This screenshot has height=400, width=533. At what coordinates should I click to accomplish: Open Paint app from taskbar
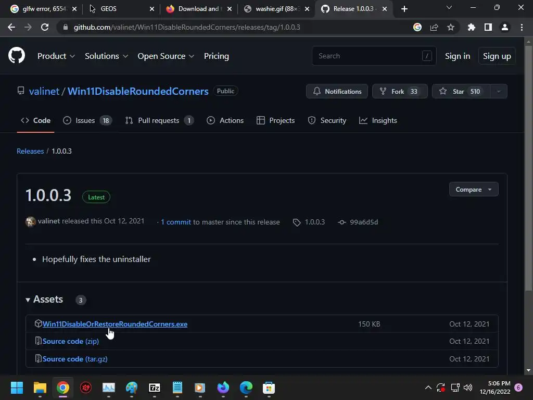click(132, 387)
